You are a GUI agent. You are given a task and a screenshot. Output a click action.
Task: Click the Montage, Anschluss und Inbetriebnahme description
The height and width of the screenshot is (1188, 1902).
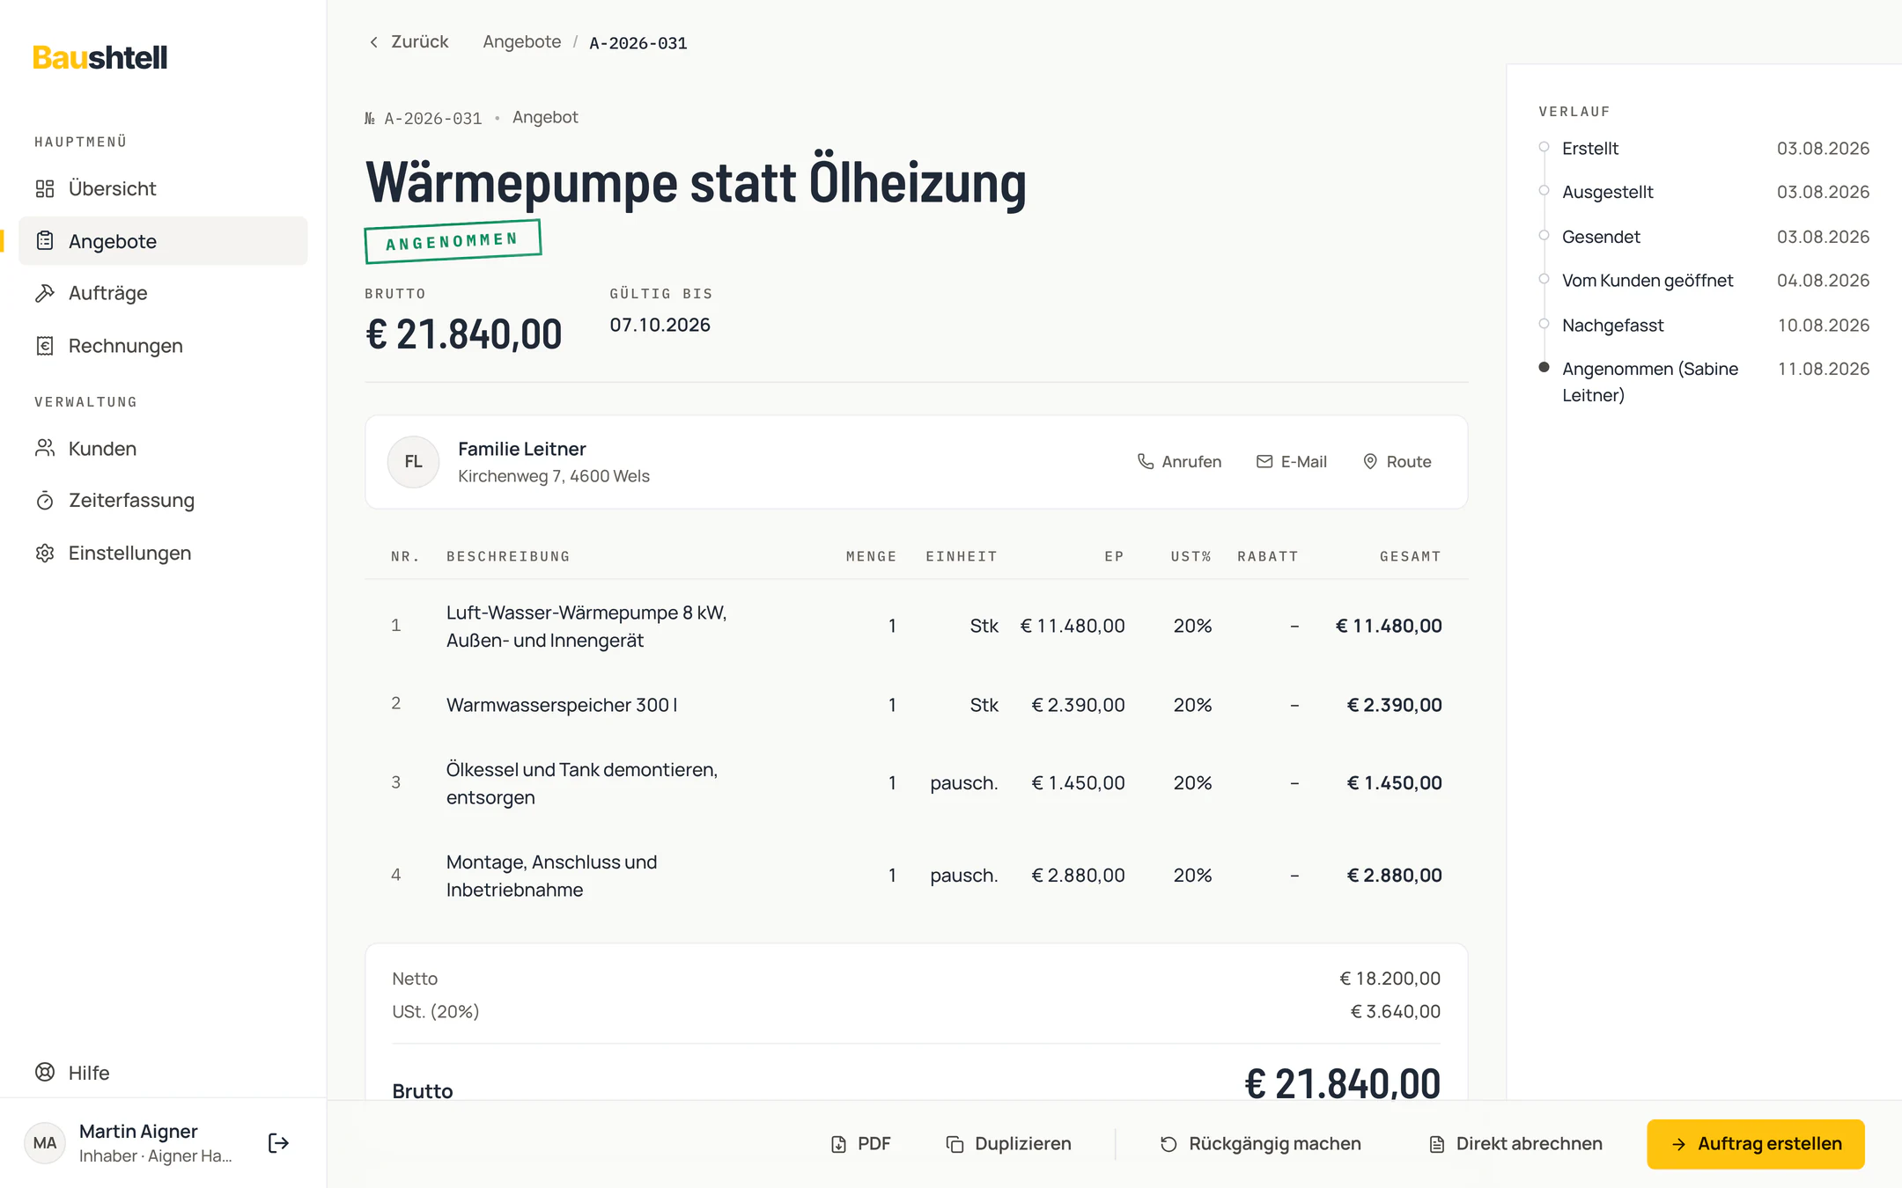tap(551, 876)
